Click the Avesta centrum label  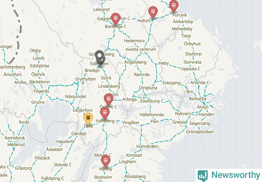(x=141, y=50)
